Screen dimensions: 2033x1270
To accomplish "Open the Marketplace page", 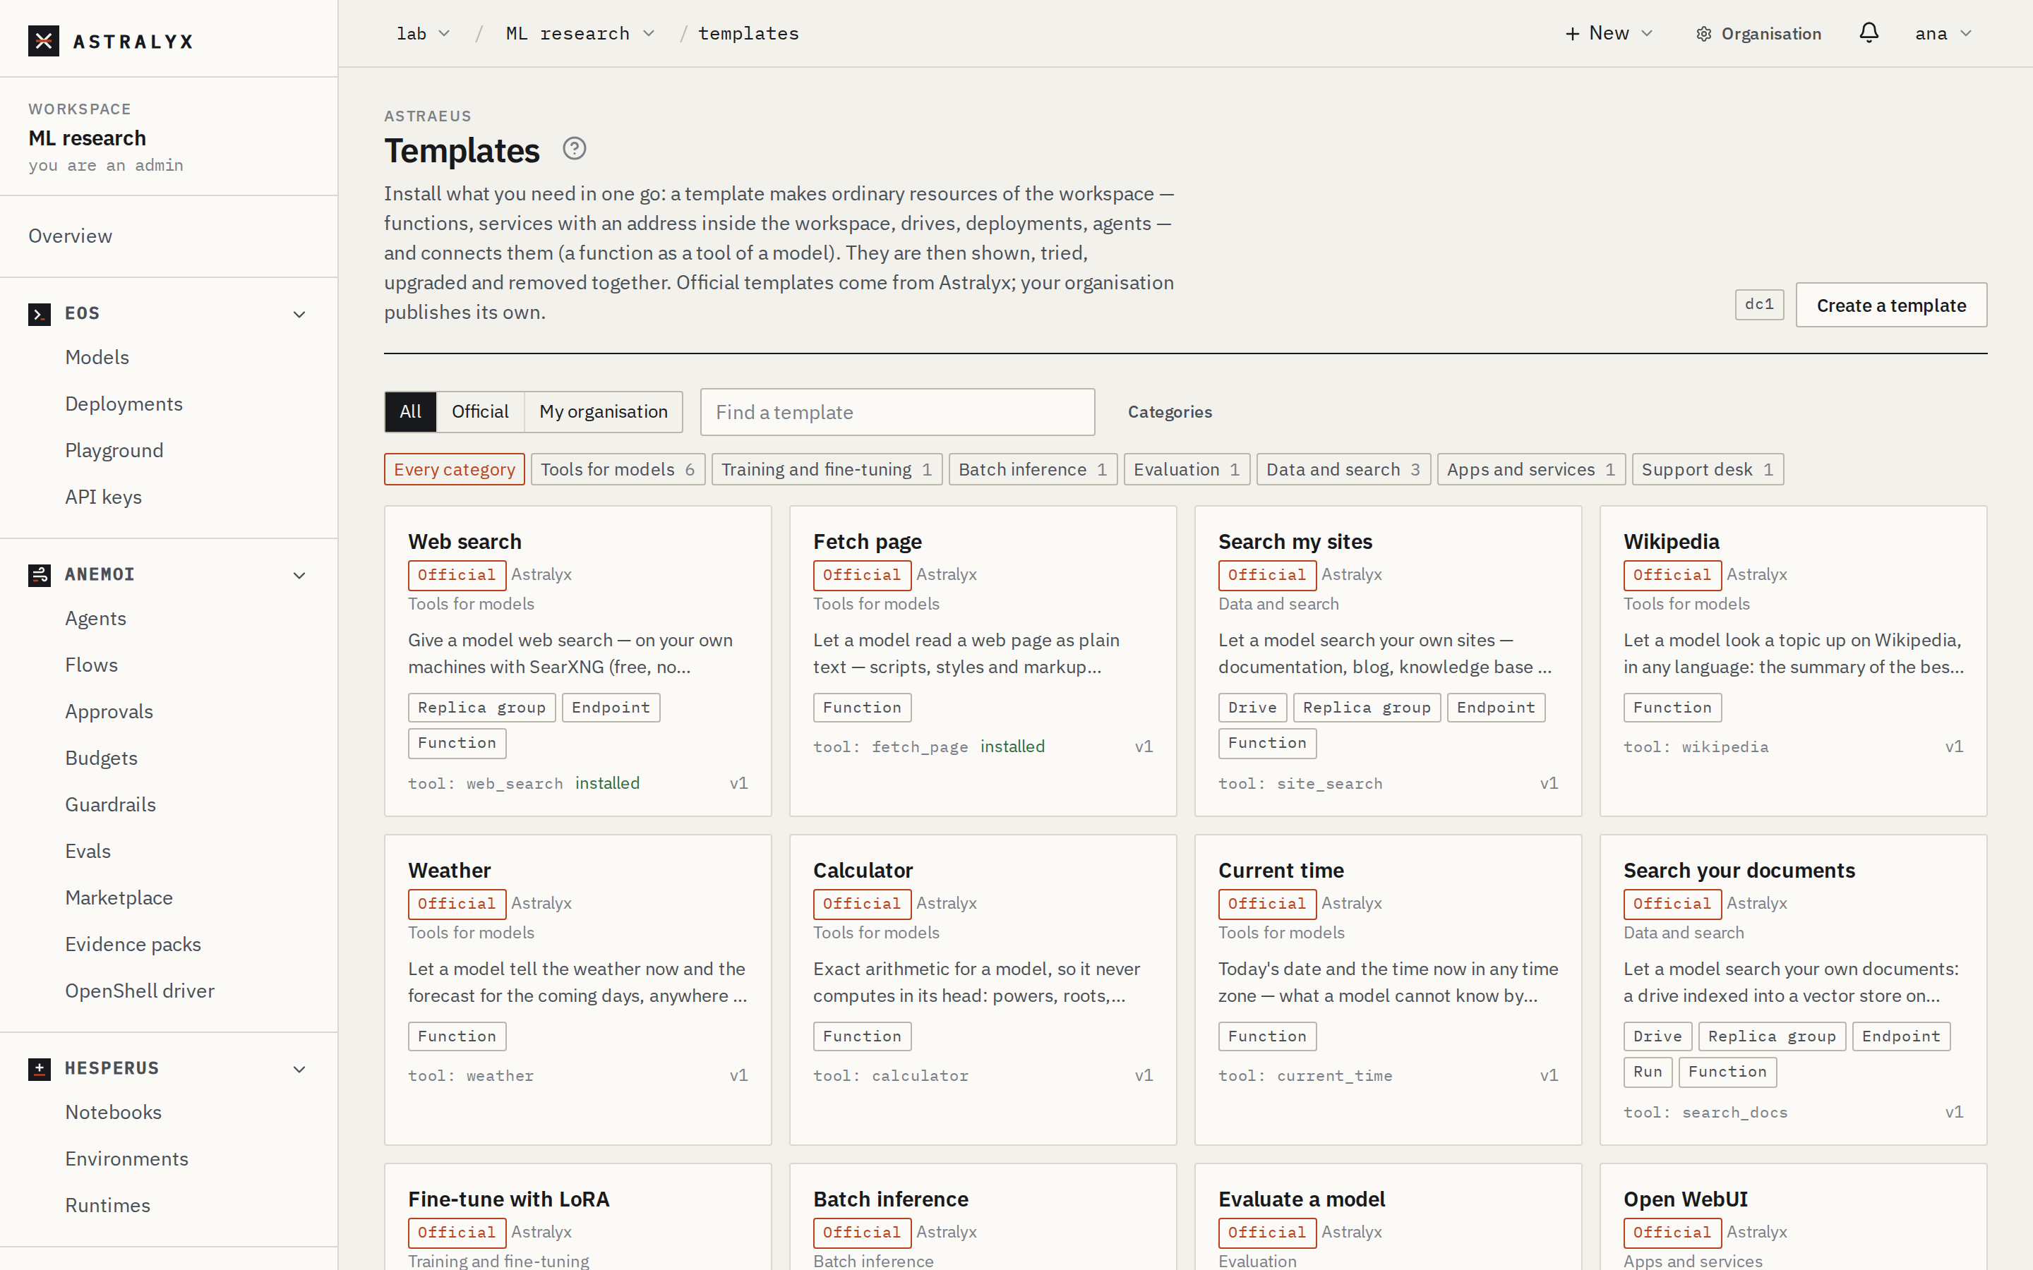I will tap(119, 898).
